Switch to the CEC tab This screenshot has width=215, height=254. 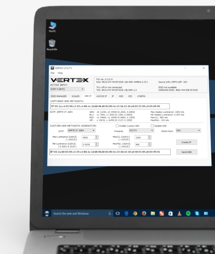tap(130, 96)
